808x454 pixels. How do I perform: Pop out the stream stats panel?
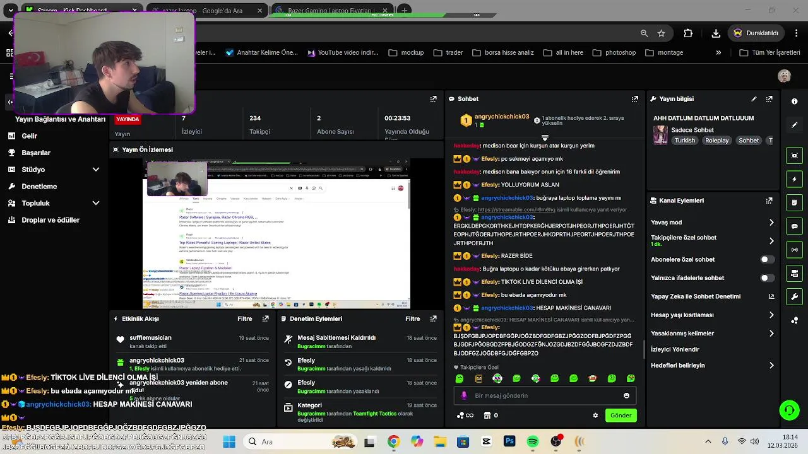point(434,99)
